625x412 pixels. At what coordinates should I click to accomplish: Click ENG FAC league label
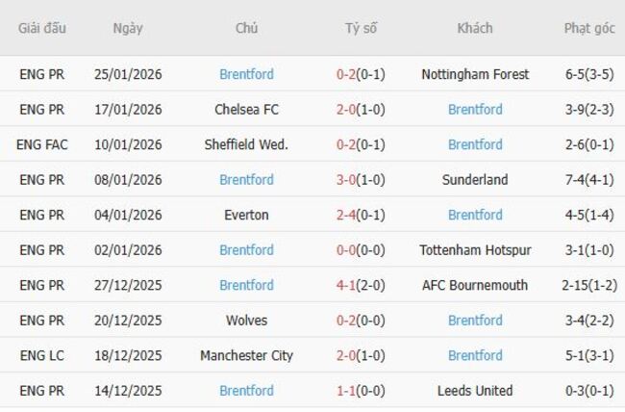tap(42, 144)
